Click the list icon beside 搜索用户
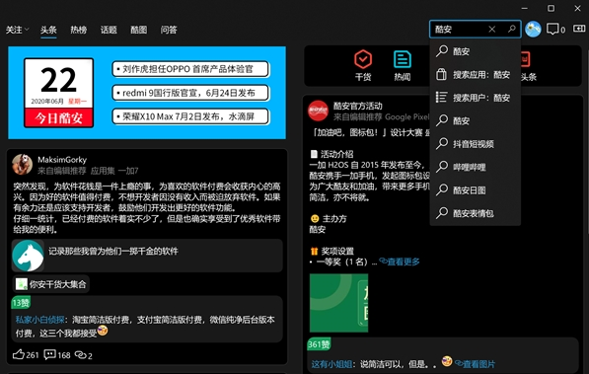 coord(441,98)
